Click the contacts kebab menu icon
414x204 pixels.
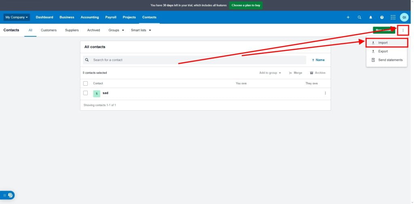coord(403,30)
